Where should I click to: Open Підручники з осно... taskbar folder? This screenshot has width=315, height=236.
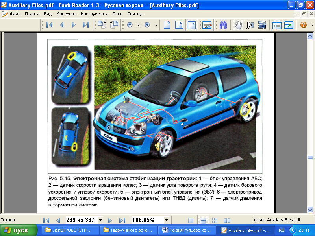[x=129, y=230]
